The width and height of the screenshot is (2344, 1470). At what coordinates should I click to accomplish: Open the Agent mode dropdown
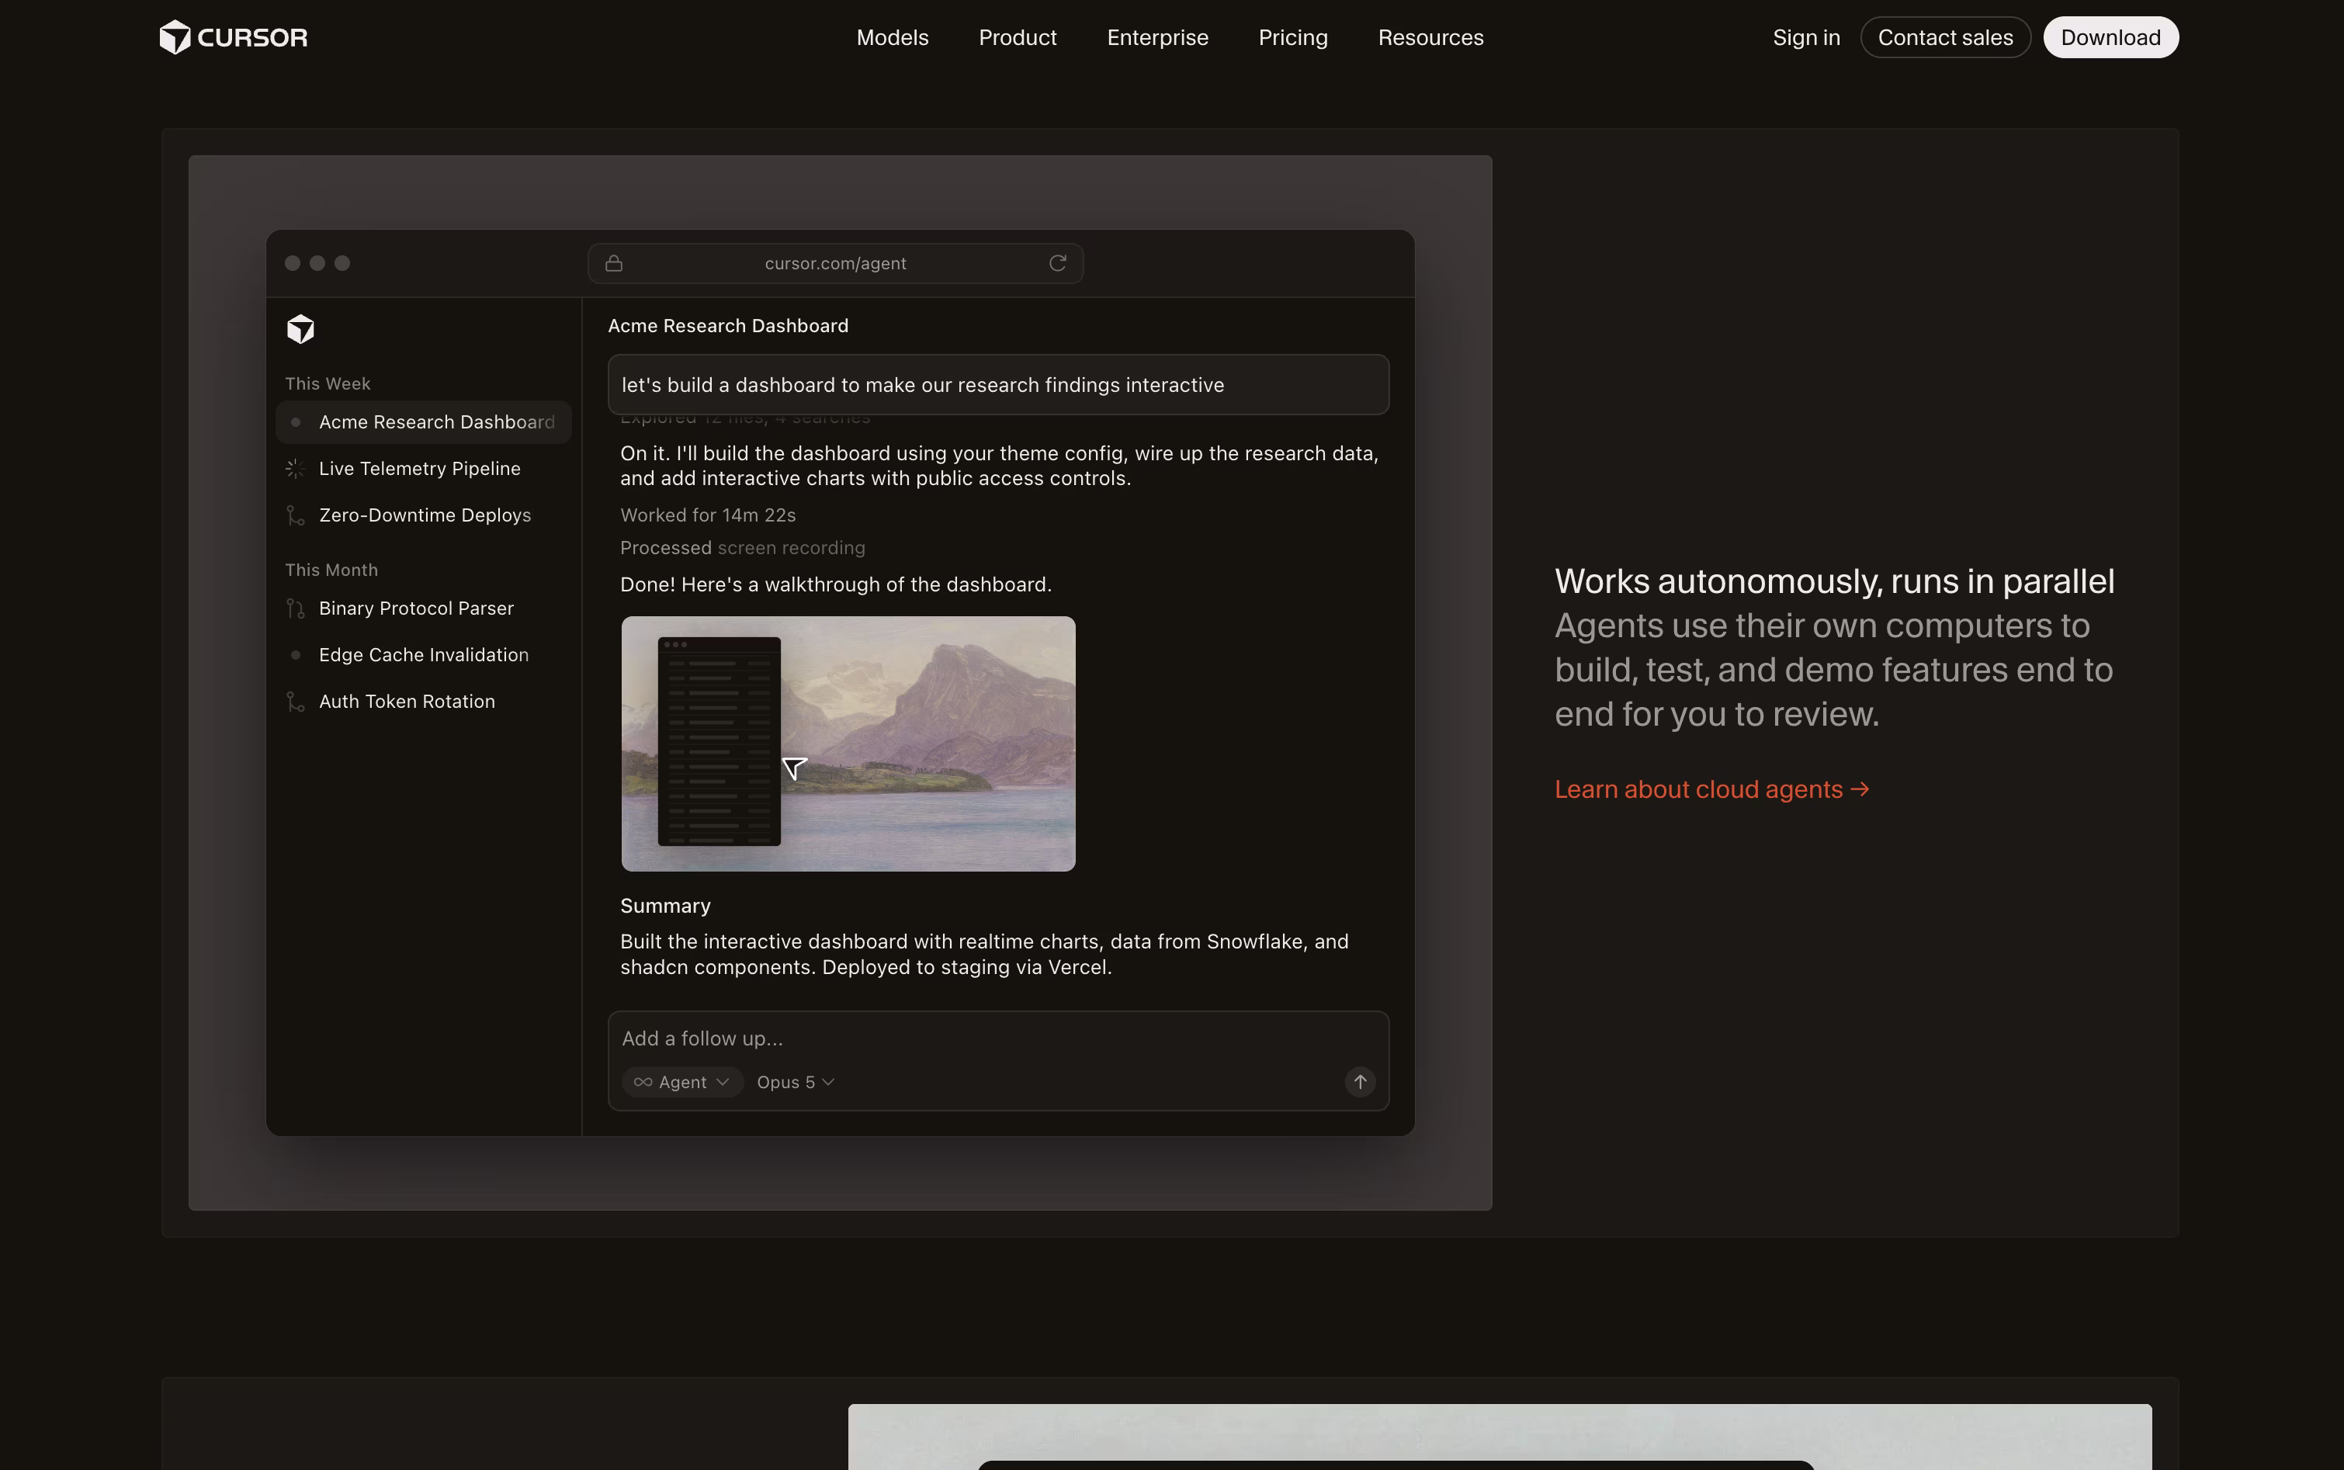pyautogui.click(x=682, y=1082)
